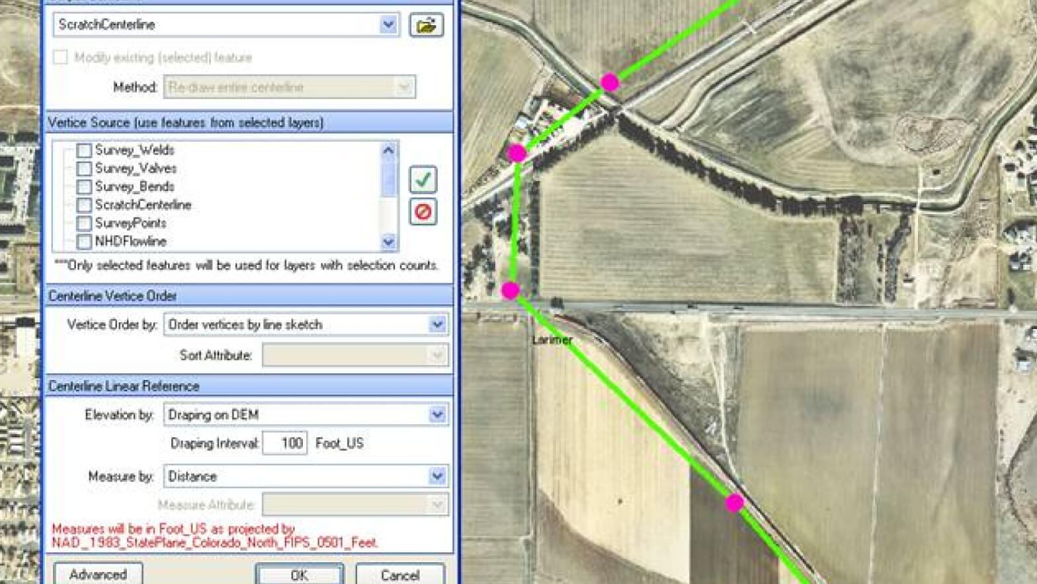
Task: Check the NHDFlowline layer checkbox
Action: click(84, 242)
